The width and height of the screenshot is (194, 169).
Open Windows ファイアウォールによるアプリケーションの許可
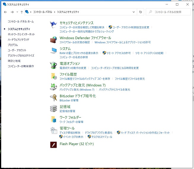(x=123, y=42)
